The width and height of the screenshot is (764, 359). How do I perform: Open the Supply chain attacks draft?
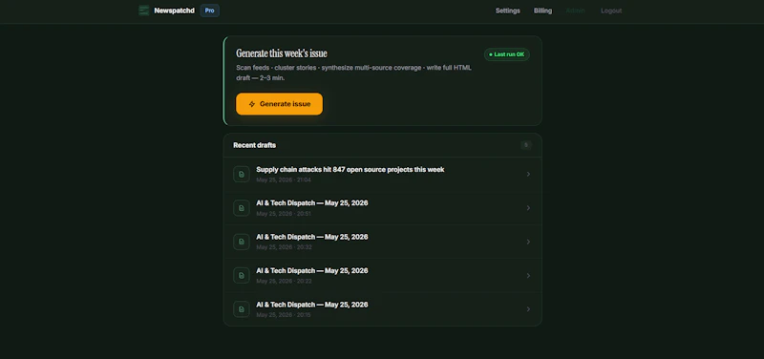[x=383, y=175]
